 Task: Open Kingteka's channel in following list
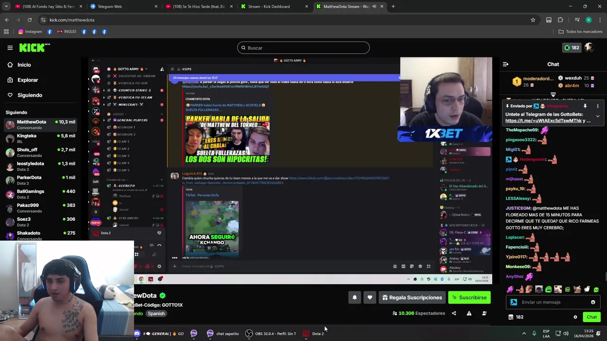coord(41,138)
